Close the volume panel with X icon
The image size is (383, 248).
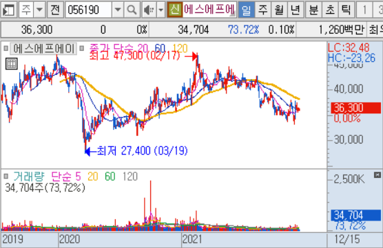(x=377, y=174)
